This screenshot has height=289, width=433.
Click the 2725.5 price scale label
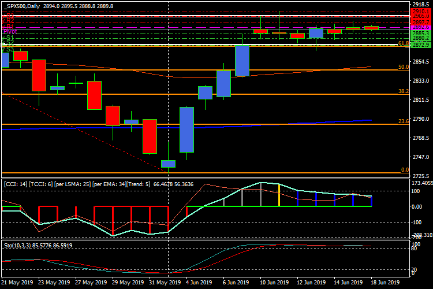click(420, 176)
